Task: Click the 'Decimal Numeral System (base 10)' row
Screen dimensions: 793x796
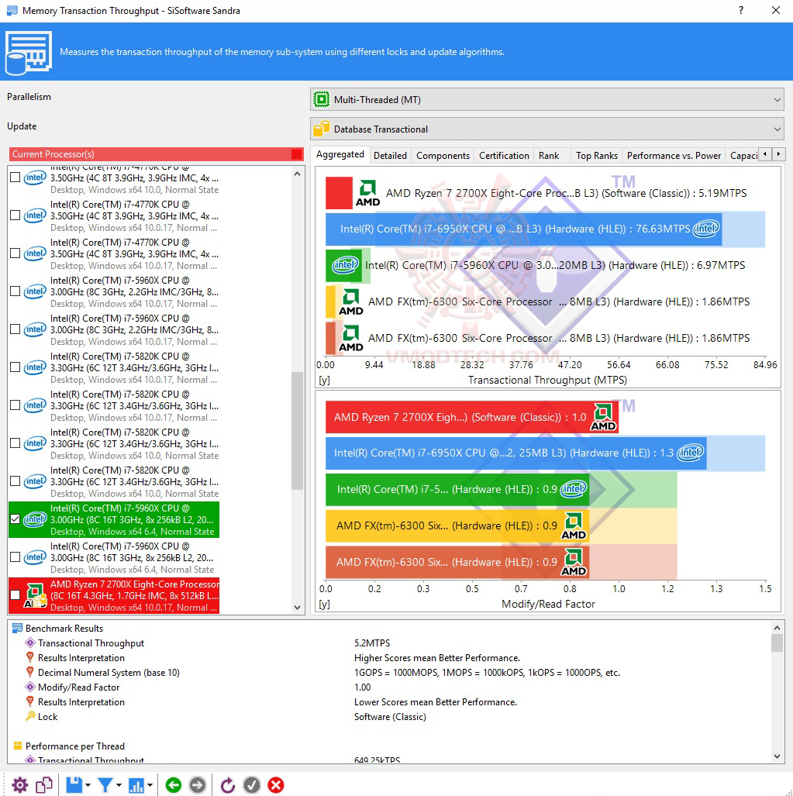Action: tap(390, 672)
